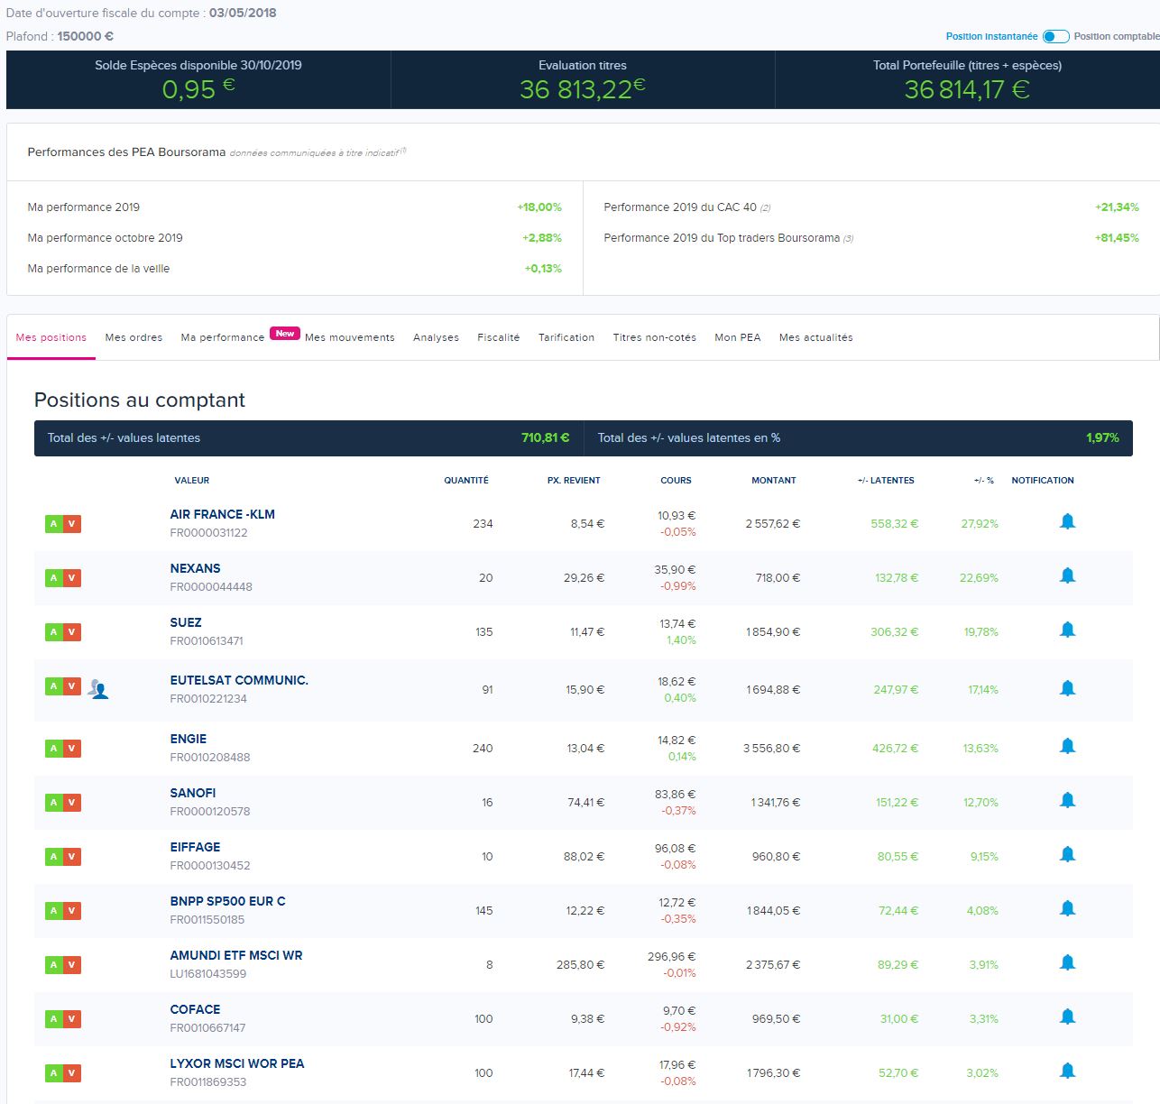Image resolution: width=1160 pixels, height=1104 pixels.
Task: Open the Mon PEA tab
Action: [x=737, y=337]
